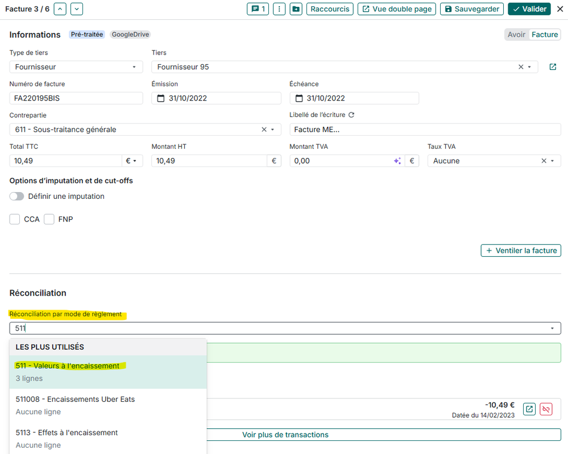The image size is (568, 454).
Task: Check the FNP checkbox
Action: (49, 219)
